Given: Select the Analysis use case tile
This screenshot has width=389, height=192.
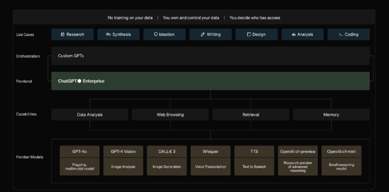Looking at the screenshot, I should coord(303,34).
